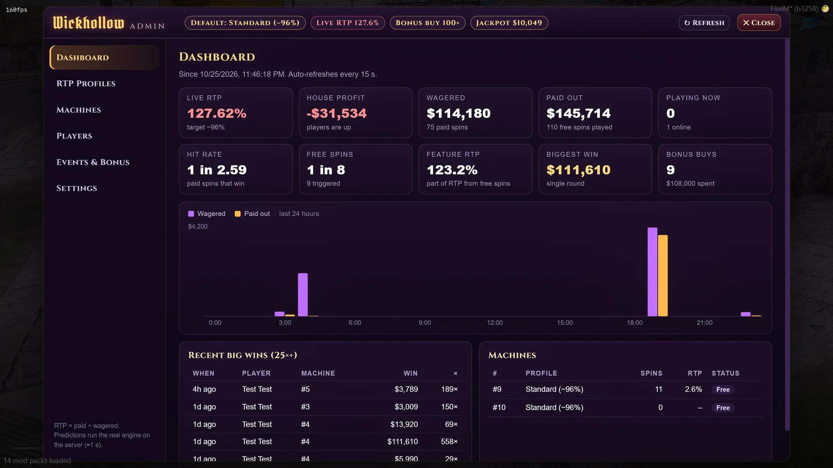833x468 pixels.
Task: Click the Free status badge for #10
Action: click(x=723, y=408)
